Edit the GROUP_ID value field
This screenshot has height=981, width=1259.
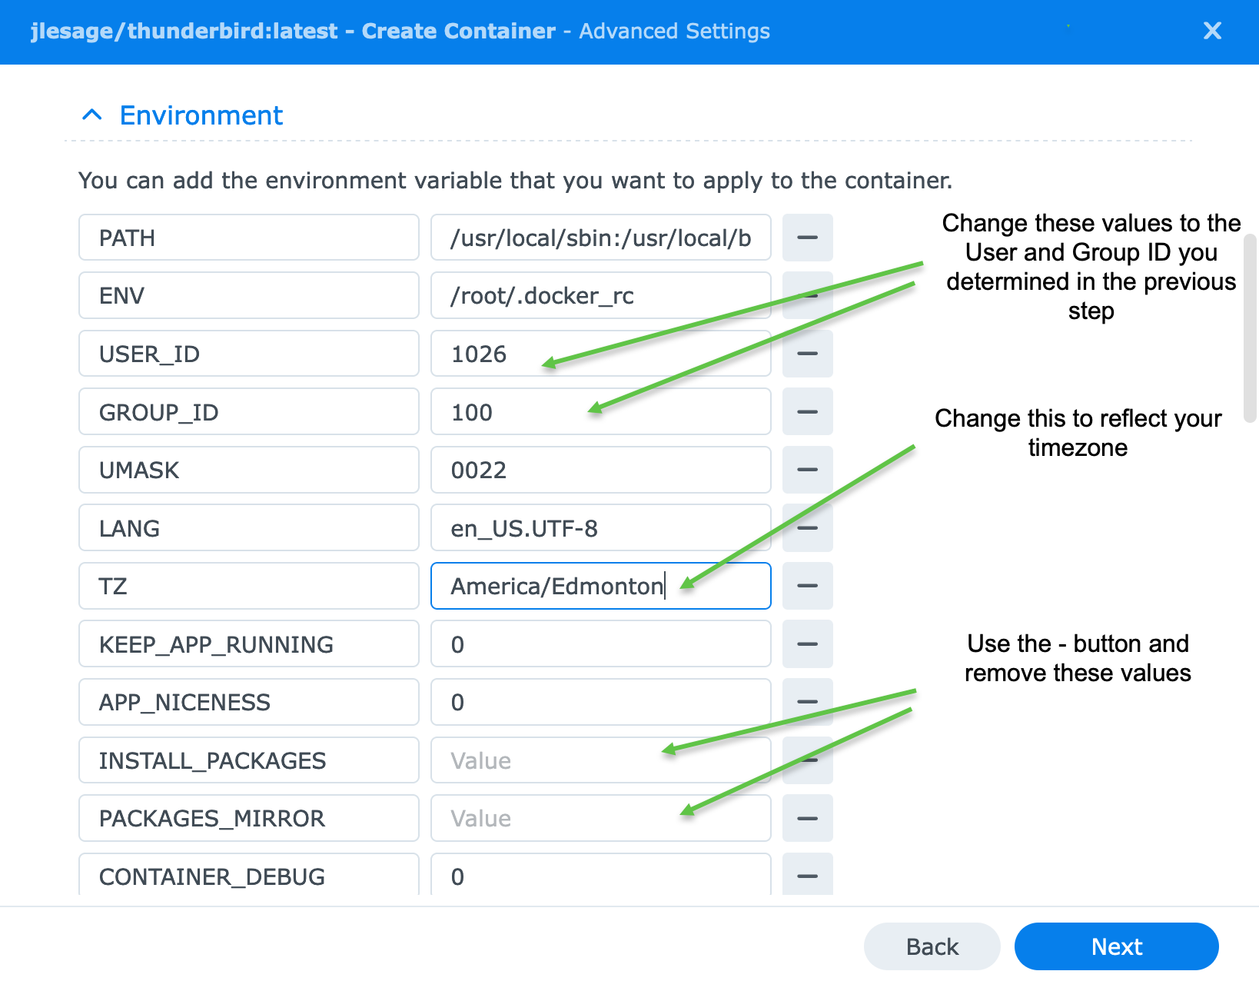tap(600, 412)
